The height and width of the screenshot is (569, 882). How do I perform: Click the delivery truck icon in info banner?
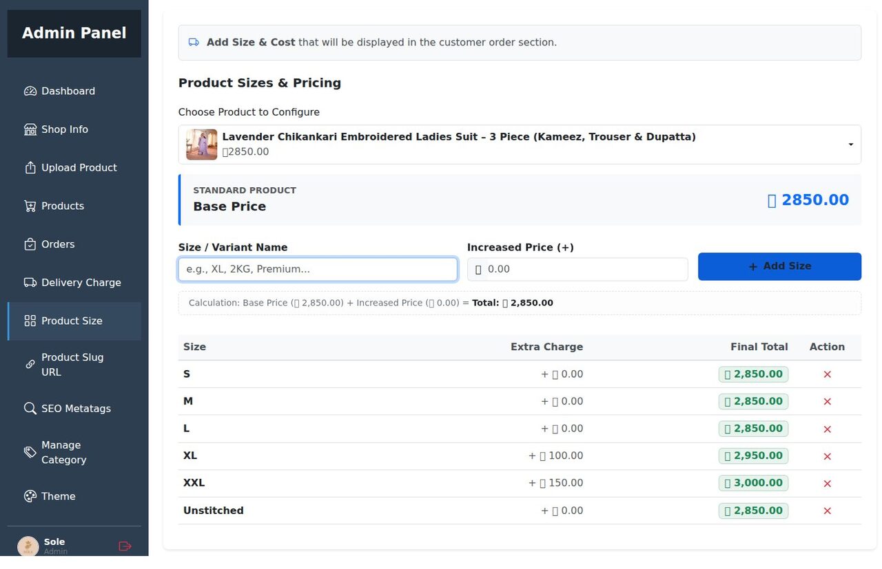tap(194, 43)
